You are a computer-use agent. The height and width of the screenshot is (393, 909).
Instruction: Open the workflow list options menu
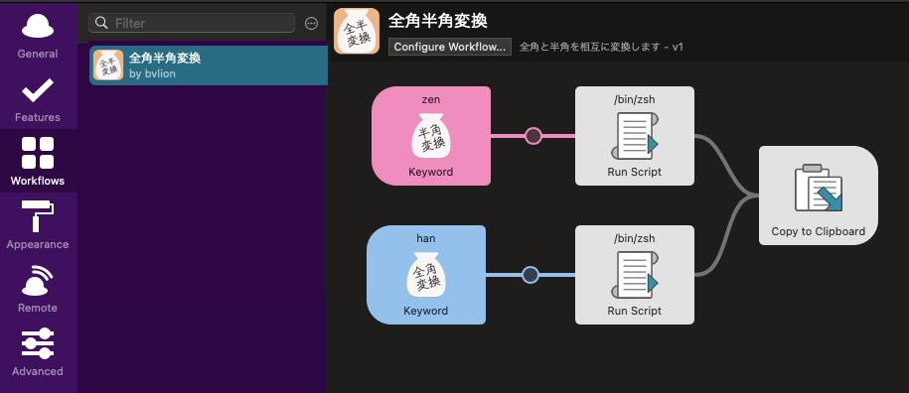coord(311,23)
